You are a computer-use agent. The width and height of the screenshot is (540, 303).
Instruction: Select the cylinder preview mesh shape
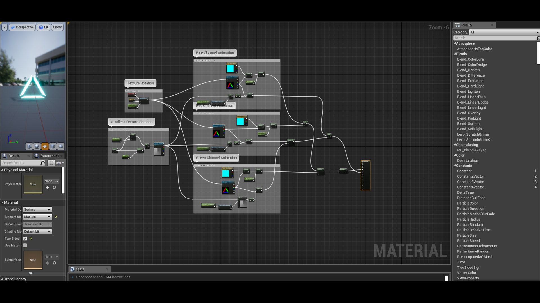click(x=29, y=146)
